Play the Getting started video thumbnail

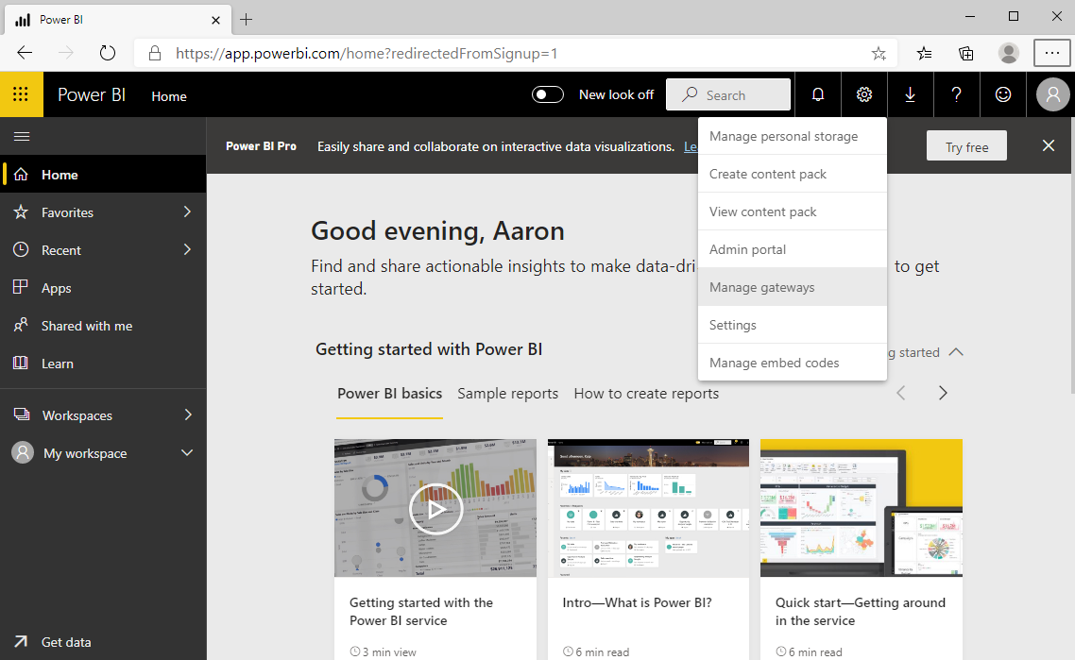435,508
